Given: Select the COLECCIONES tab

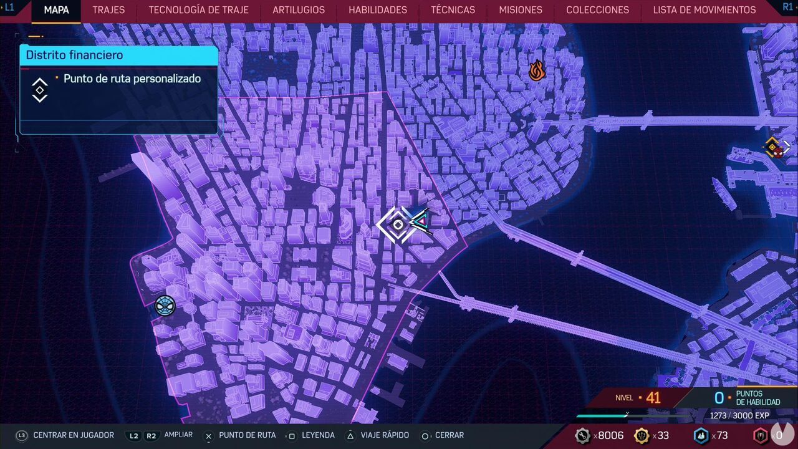Looking at the screenshot, I should [597, 10].
